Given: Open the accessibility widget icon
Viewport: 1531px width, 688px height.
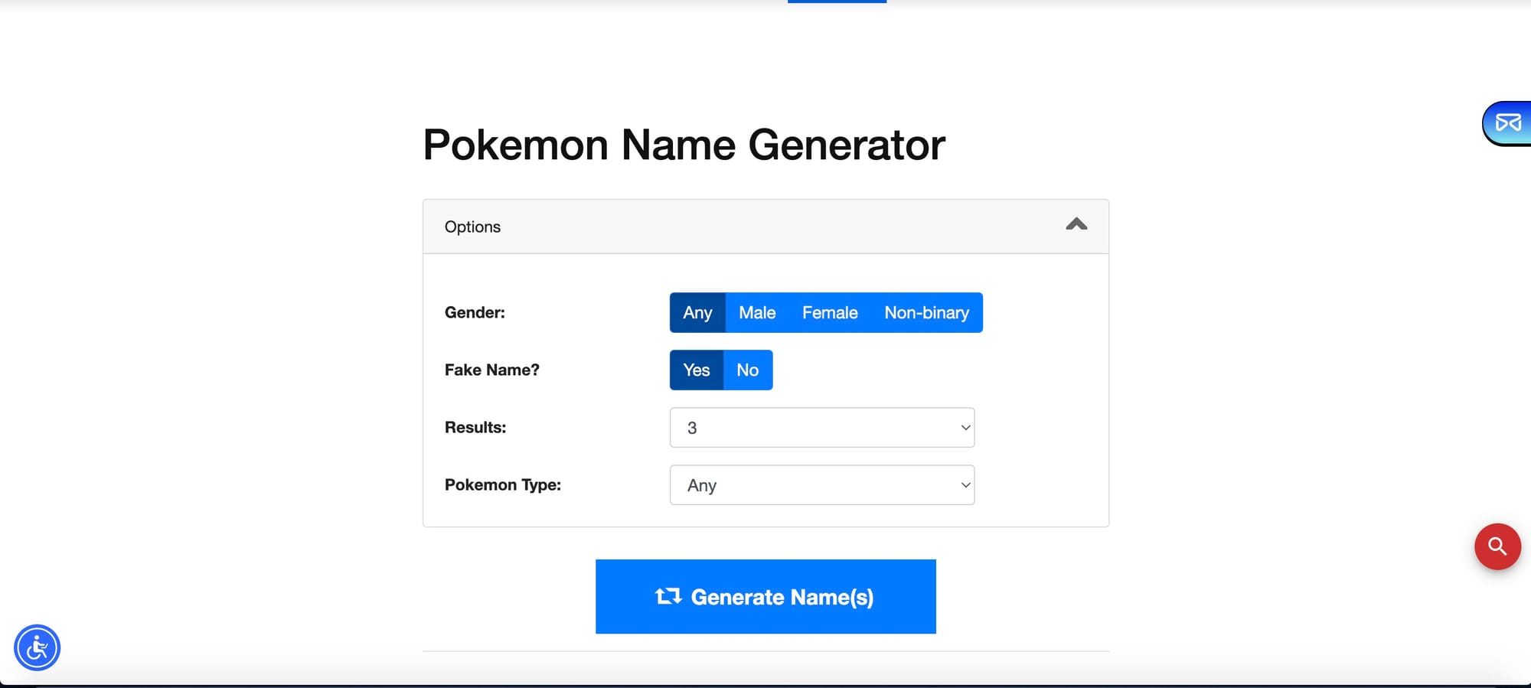Looking at the screenshot, I should pyautogui.click(x=37, y=647).
